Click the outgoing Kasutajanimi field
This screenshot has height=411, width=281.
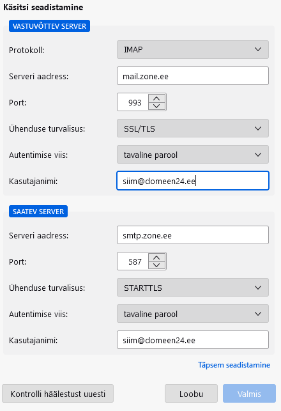(x=193, y=340)
